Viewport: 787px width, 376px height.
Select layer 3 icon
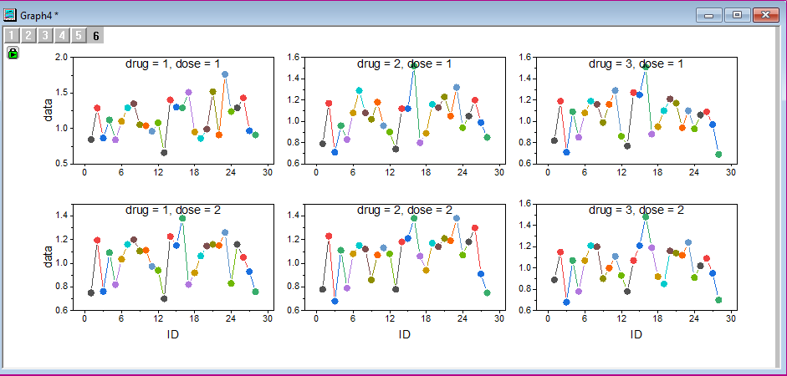[x=45, y=36]
